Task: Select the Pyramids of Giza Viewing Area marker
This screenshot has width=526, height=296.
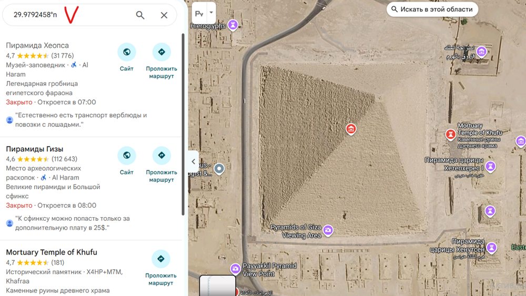Action: 328,230
